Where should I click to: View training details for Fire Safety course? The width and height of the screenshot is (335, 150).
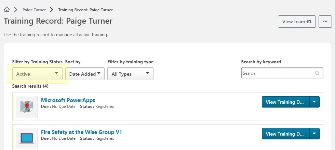click(285, 134)
